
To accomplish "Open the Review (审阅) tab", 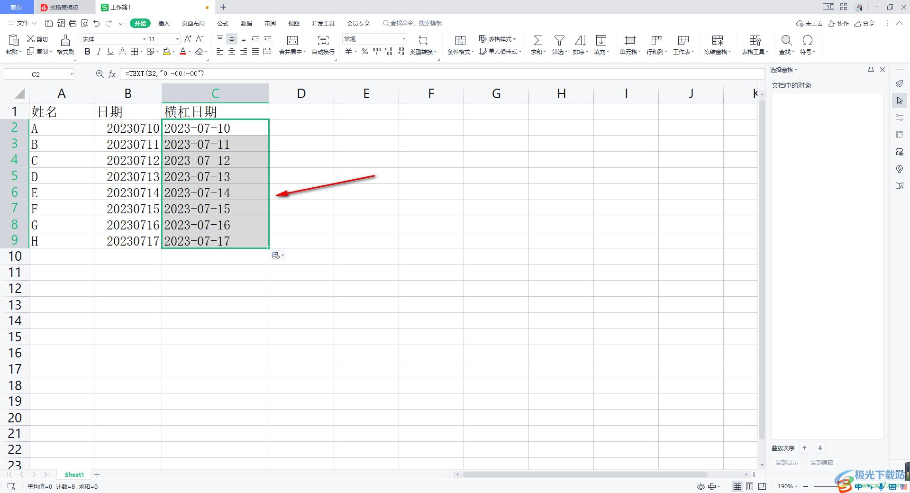I will coord(270,23).
